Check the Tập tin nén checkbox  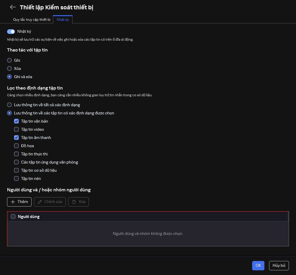(x=16, y=178)
